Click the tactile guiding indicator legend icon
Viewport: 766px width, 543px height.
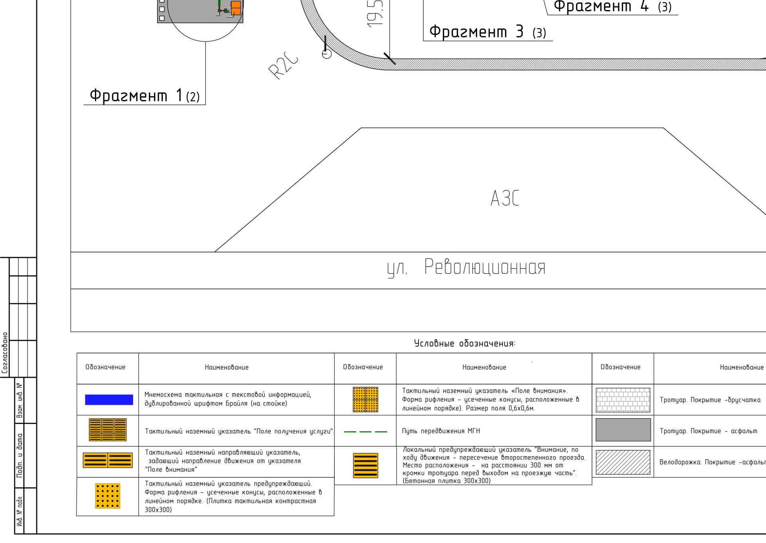tap(108, 460)
